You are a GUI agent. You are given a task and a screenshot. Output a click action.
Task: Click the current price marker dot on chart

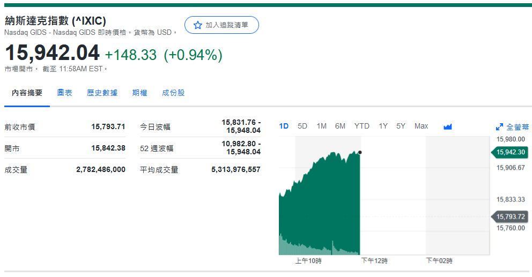coord(359,153)
